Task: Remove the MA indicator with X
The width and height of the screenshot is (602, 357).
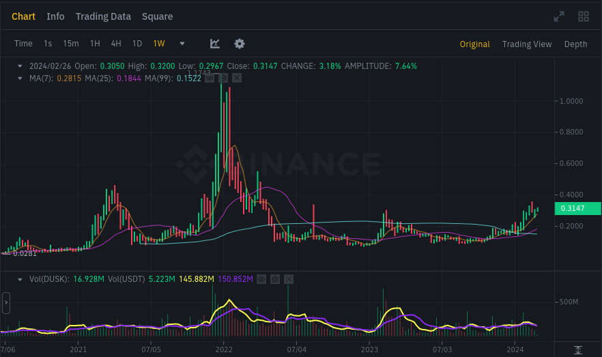Action: pyautogui.click(x=237, y=78)
